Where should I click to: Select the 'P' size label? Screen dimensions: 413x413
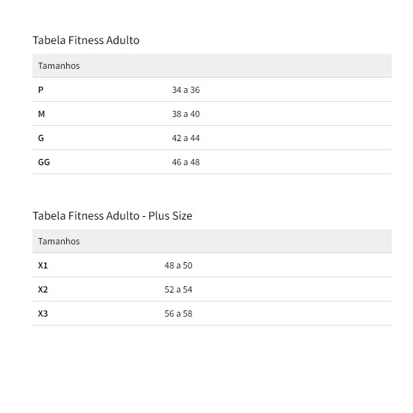pyautogui.click(x=41, y=90)
